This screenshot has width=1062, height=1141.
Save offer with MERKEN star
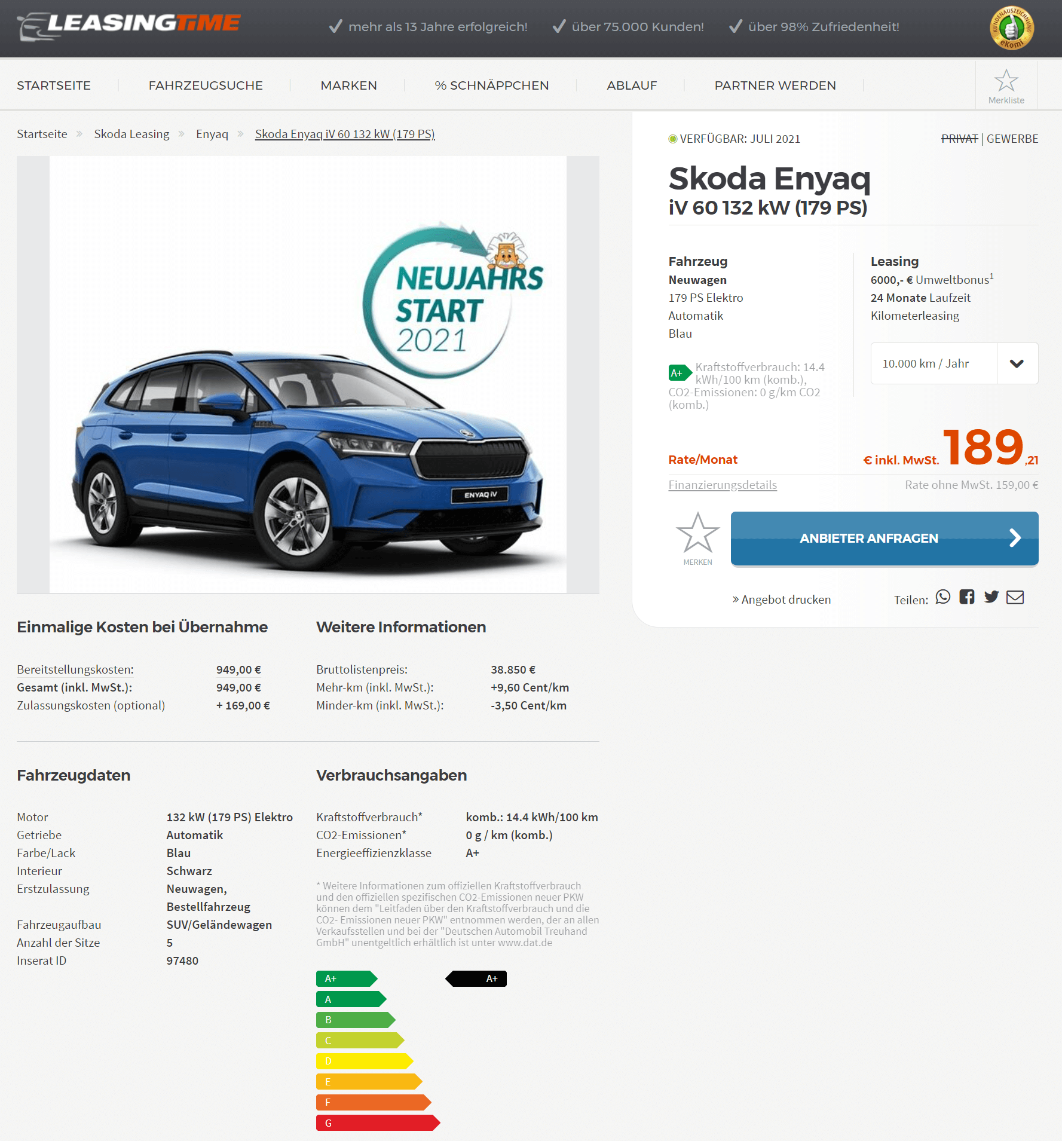(697, 538)
